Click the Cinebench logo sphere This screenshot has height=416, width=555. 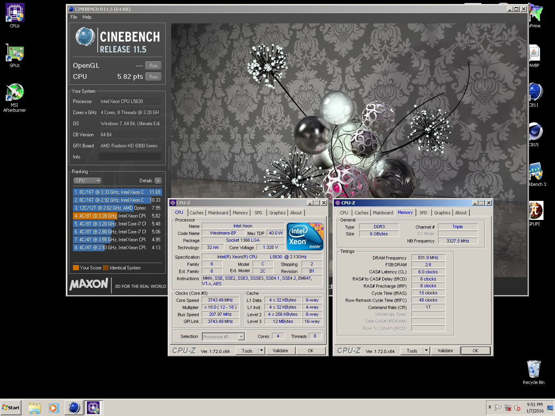pyautogui.click(x=85, y=37)
